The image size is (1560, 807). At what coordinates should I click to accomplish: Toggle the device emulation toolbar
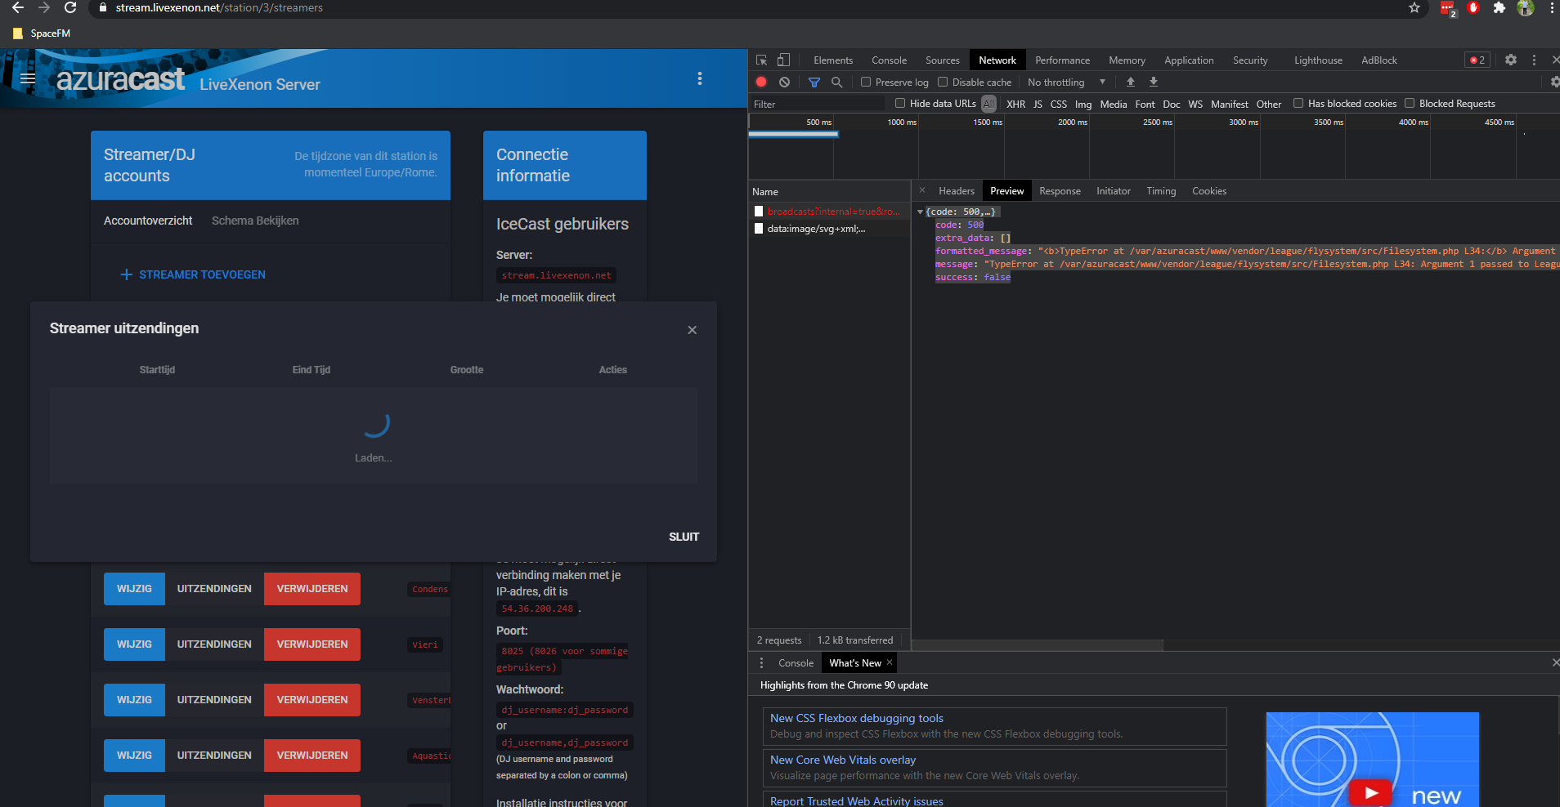pyautogui.click(x=782, y=60)
